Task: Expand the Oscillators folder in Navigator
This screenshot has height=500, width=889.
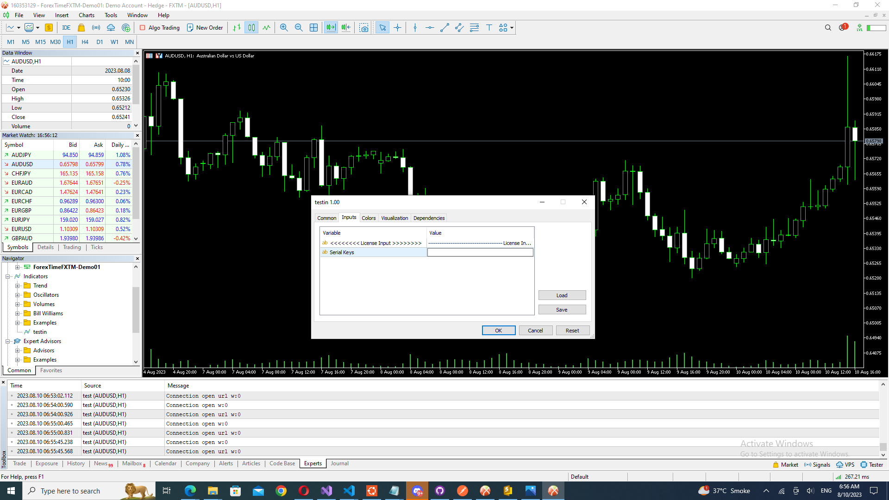Action: pos(17,295)
